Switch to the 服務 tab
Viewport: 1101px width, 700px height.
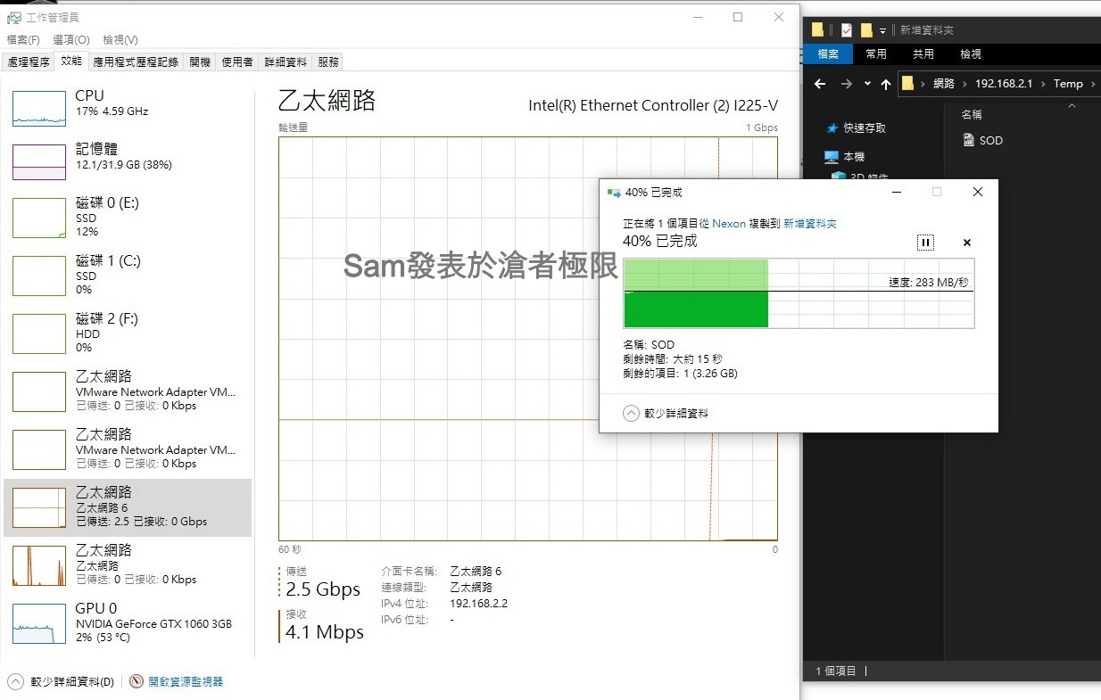[328, 62]
